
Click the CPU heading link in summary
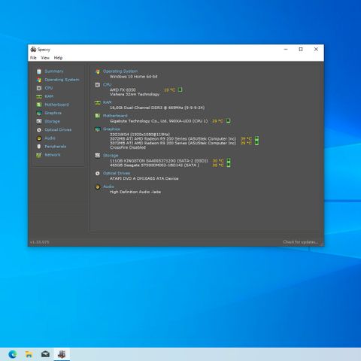pos(107,85)
